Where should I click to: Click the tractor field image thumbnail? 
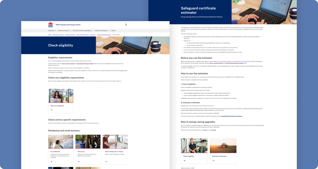click(x=223, y=145)
